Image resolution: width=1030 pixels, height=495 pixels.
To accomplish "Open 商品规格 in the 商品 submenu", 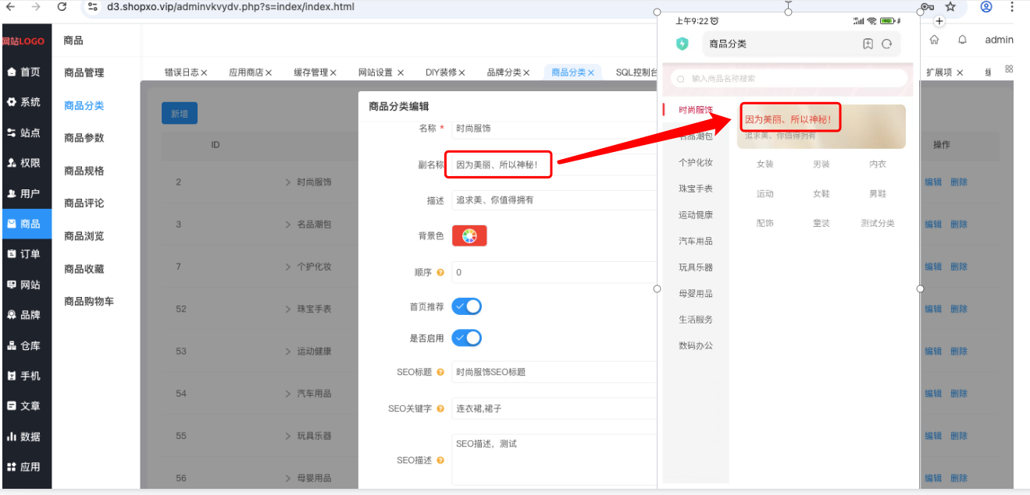I will (x=84, y=171).
